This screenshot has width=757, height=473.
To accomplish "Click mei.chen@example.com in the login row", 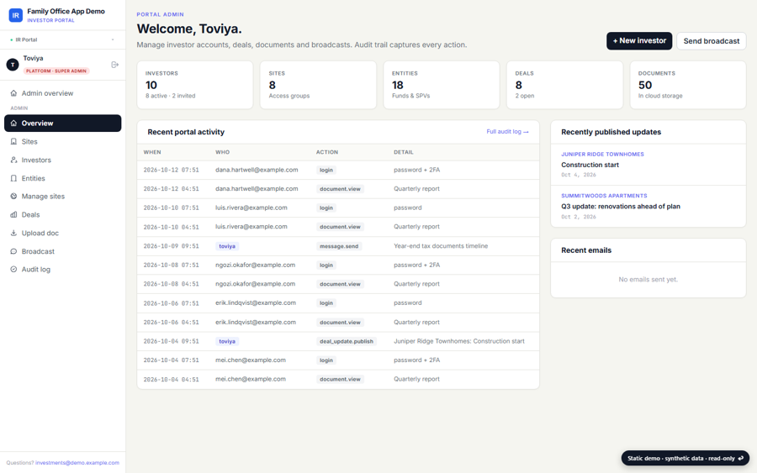I will pyautogui.click(x=250, y=360).
